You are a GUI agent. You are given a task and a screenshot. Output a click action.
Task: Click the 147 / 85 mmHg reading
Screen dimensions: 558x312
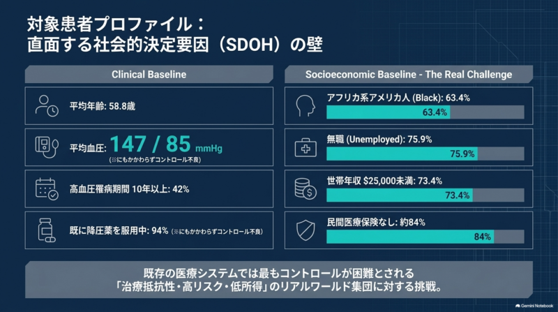pos(166,144)
